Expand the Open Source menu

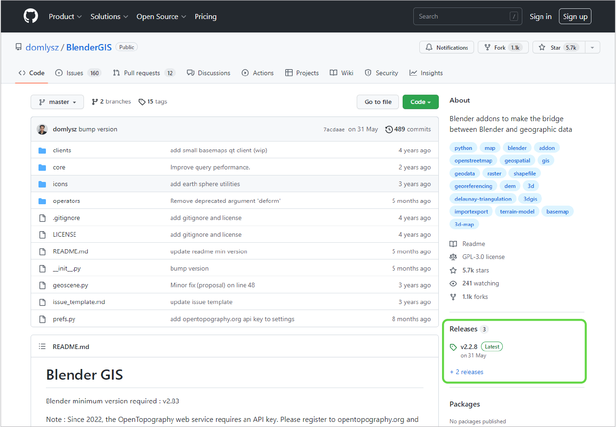(161, 16)
